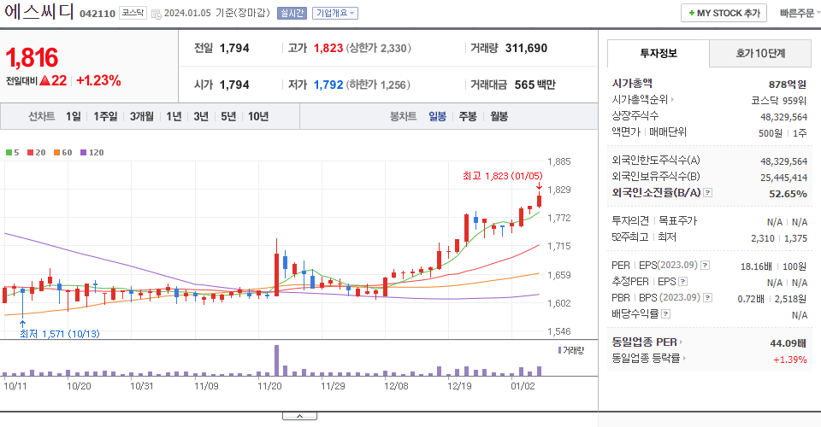Switch to 투자정보 tab
This screenshot has width=821, height=427.
tap(659, 53)
